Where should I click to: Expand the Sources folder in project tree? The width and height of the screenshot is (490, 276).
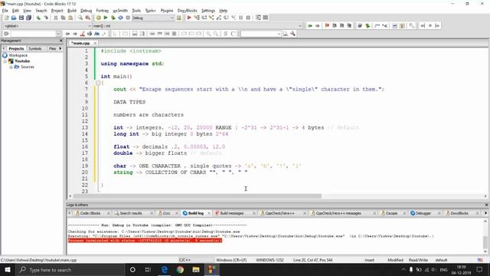[x=11, y=67]
